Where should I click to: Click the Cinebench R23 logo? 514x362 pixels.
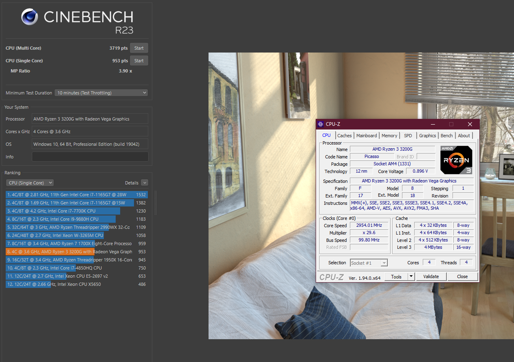point(77,21)
